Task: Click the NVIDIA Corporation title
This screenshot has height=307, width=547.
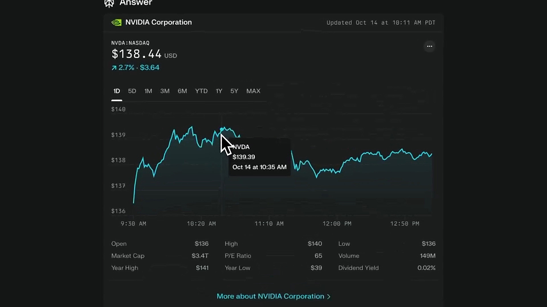Action: pyautogui.click(x=158, y=22)
